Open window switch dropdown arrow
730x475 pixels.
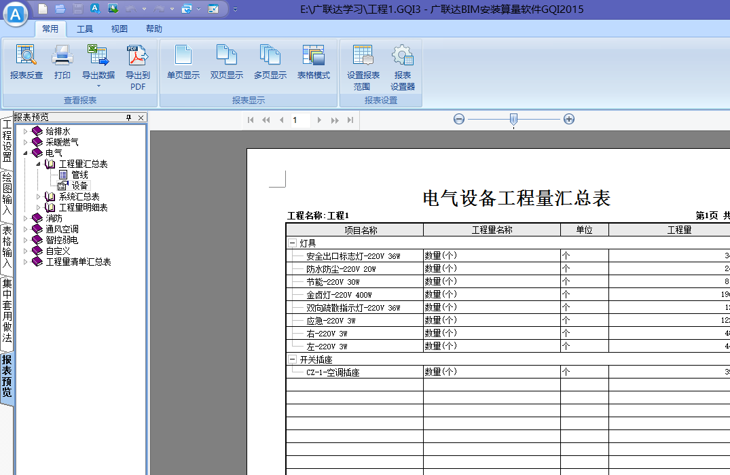199,9
